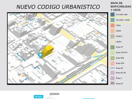Click the 'Área AE' legend label
This screenshot has height=99, width=132.
tap(119, 68)
